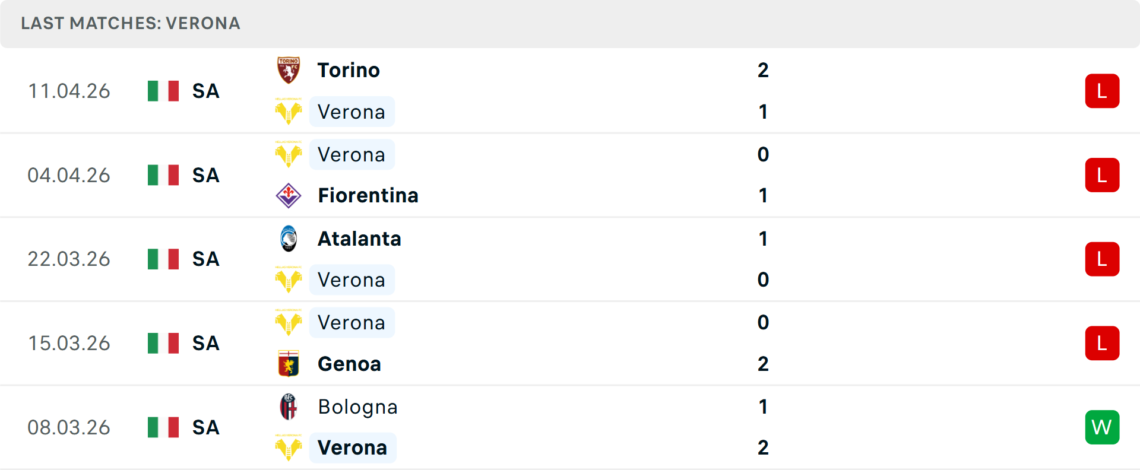Click Verona crest in the Torino match
1140x470 pixels.
coord(289,112)
